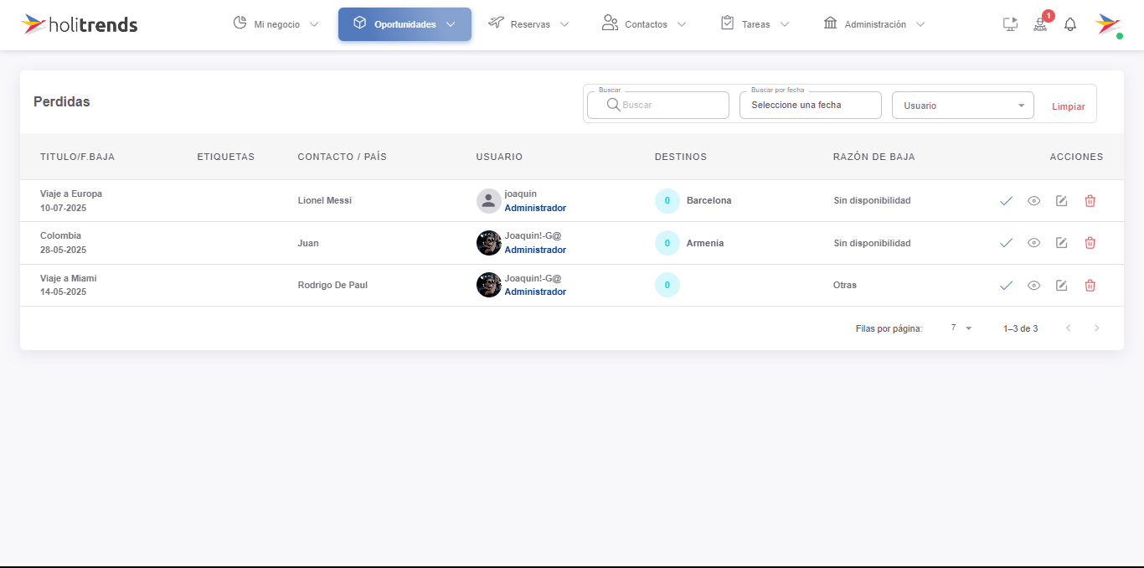The width and height of the screenshot is (1144, 568).
Task: Click destination counter badge in Viaje a Miami row
Action: [667, 285]
